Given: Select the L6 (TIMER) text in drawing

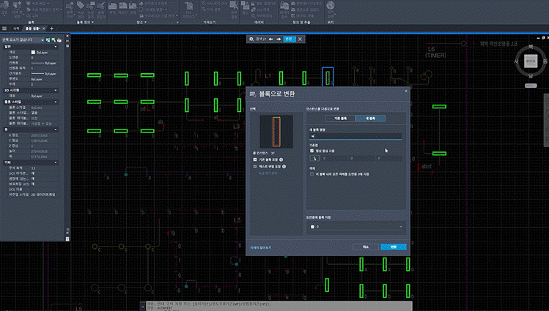Looking at the screenshot, I should [435, 53].
